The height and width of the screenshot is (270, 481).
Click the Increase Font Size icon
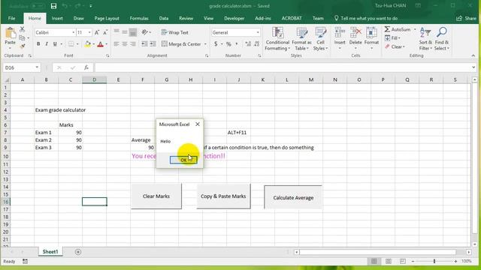(97, 32)
